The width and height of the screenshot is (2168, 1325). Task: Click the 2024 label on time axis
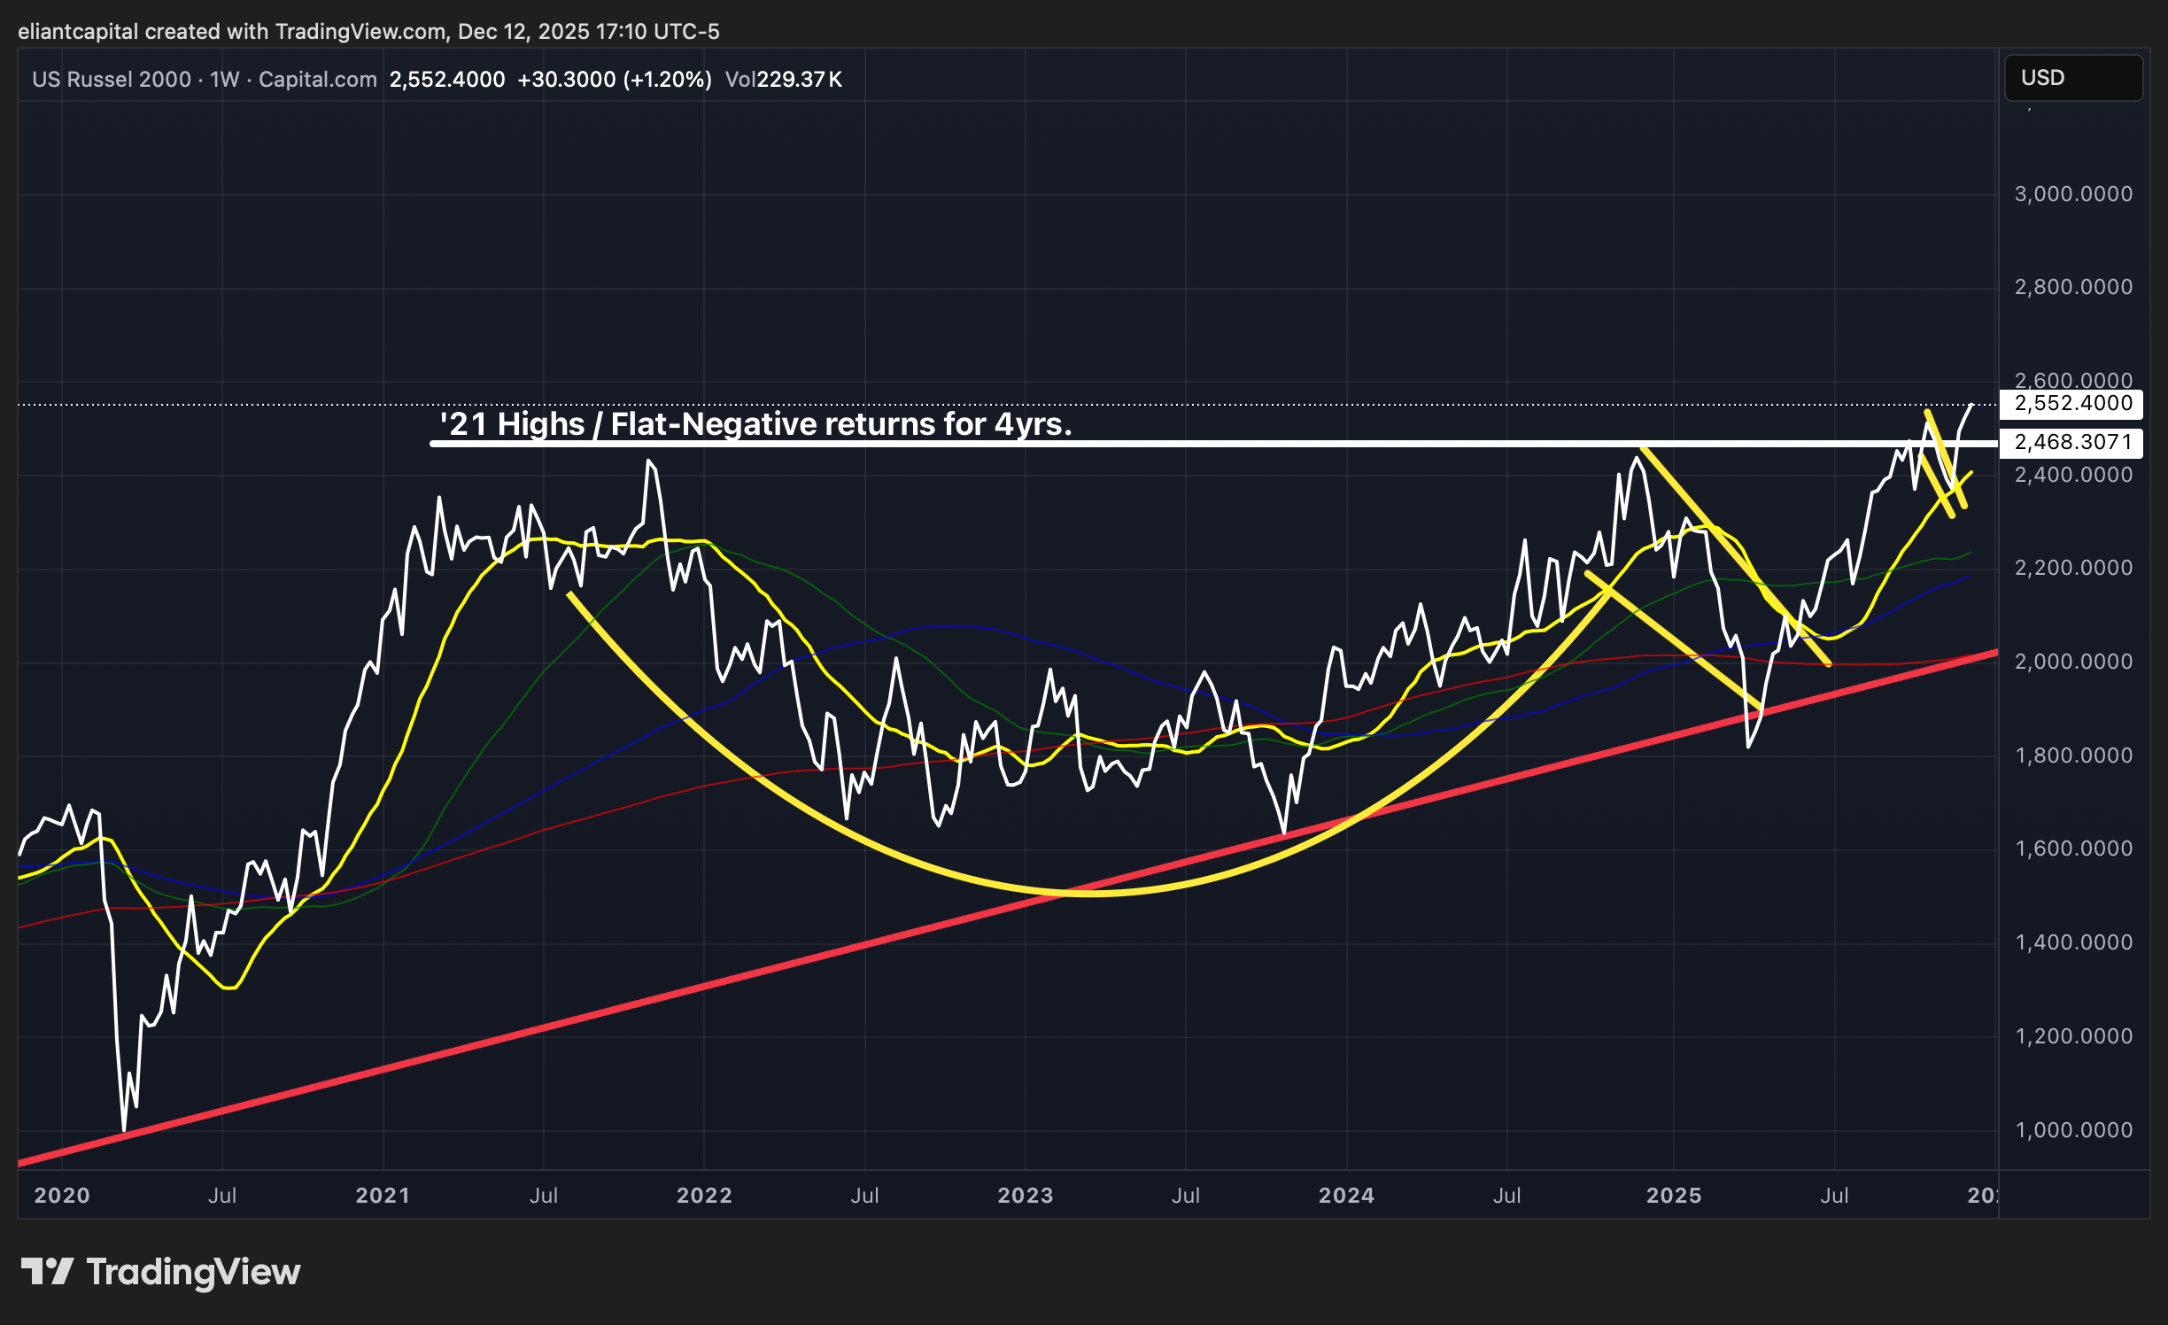pos(1346,1196)
